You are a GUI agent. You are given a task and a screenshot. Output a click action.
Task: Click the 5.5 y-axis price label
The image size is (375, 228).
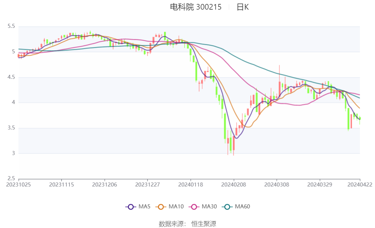(x=11, y=26)
